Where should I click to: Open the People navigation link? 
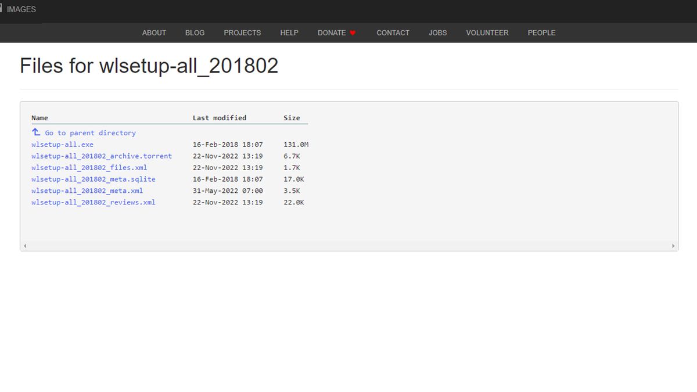coord(541,33)
